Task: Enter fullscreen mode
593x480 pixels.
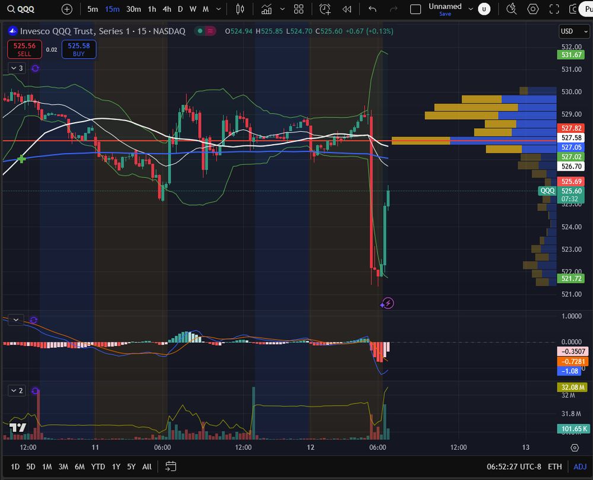Action: tap(554, 9)
